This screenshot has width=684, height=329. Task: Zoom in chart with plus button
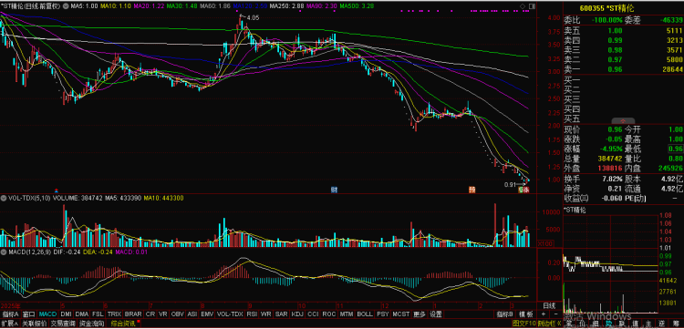[x=544, y=314]
